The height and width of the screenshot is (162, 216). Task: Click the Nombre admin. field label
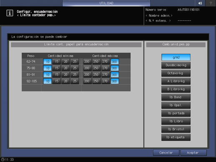pyautogui.click(x=159, y=15)
